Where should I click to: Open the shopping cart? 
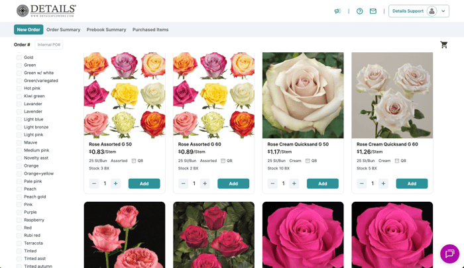444,45
